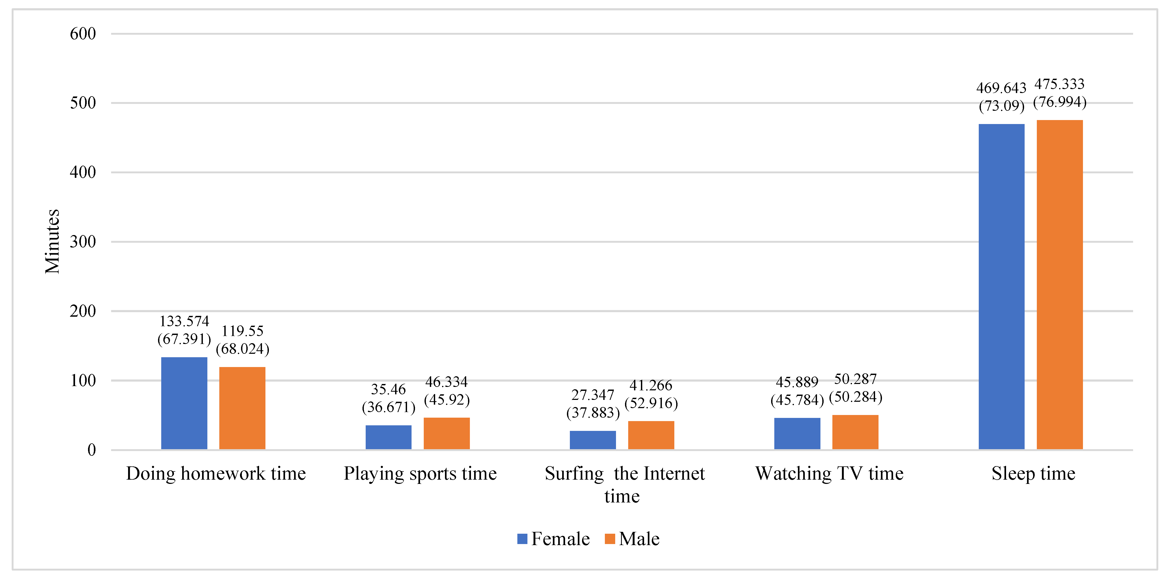The image size is (1171, 583).
Task: Click the orange Male legend swatch
Action: coord(610,539)
